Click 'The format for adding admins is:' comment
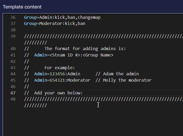The image size is (183, 136). [85, 49]
